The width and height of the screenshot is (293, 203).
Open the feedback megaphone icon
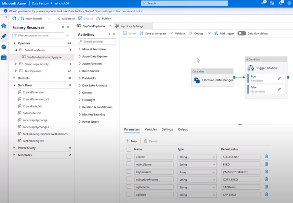264,3
